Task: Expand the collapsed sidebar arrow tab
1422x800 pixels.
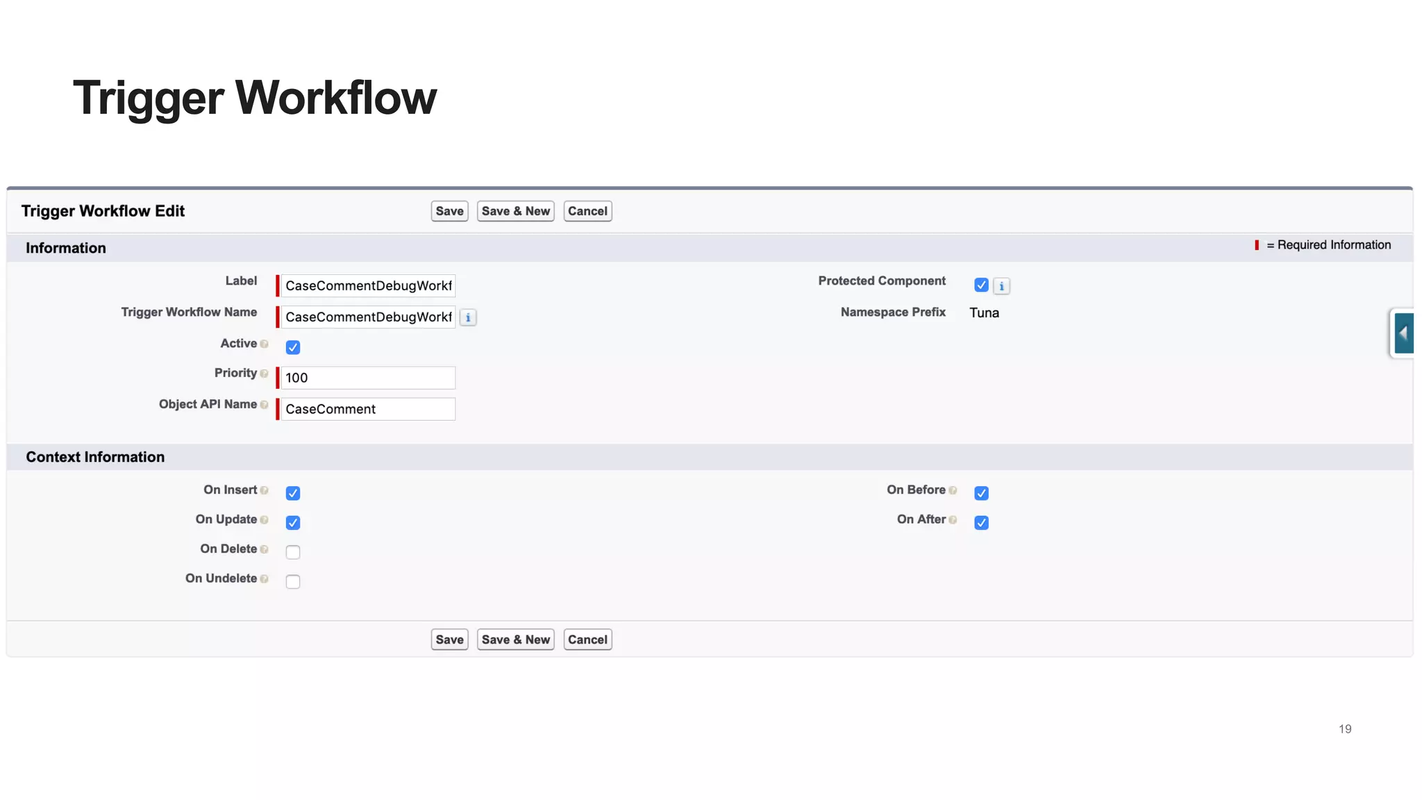Action: click(1403, 333)
